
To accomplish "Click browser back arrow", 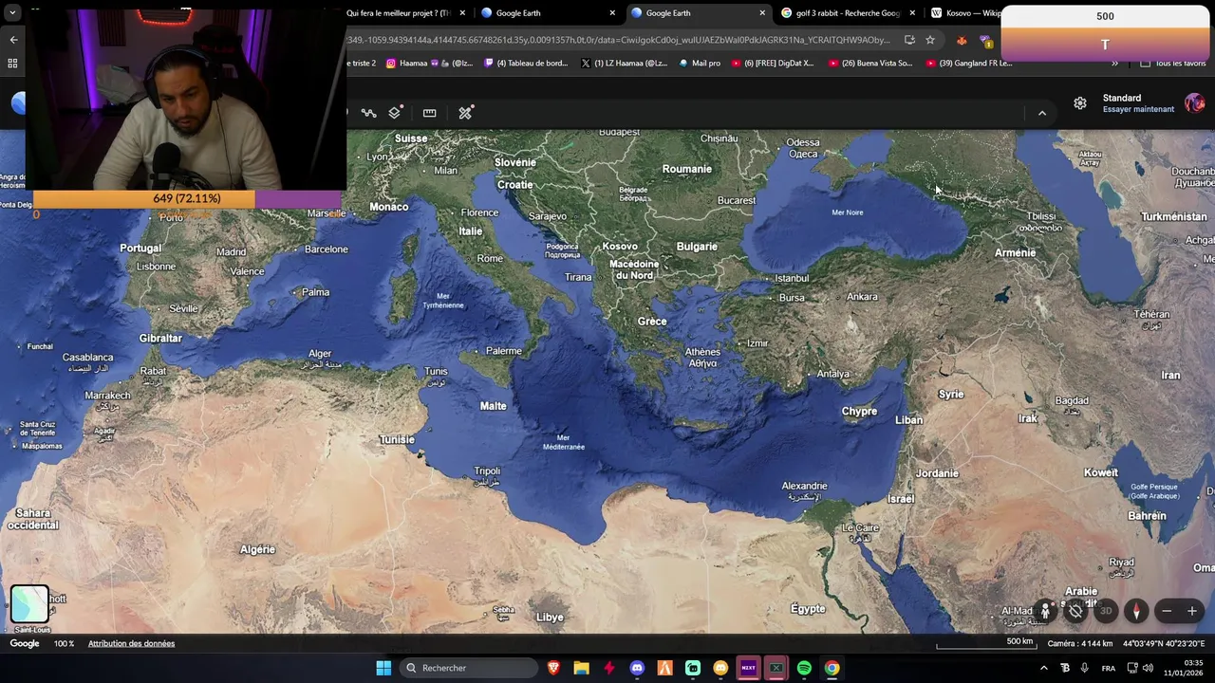I will tap(13, 40).
